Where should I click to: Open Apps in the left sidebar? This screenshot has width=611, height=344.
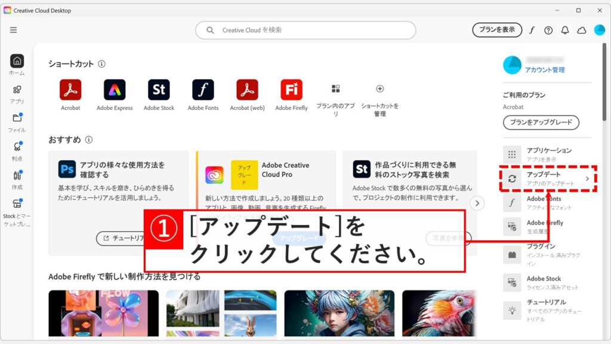[x=17, y=95]
